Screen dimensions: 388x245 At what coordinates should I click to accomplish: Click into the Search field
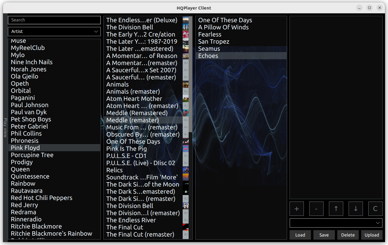point(54,20)
